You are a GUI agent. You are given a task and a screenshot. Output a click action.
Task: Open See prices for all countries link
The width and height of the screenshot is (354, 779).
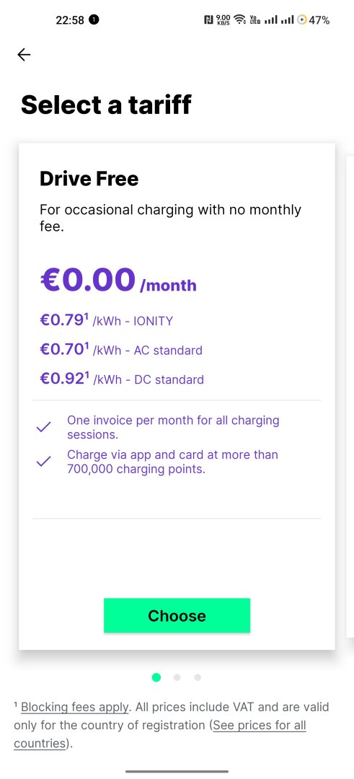tap(160, 734)
